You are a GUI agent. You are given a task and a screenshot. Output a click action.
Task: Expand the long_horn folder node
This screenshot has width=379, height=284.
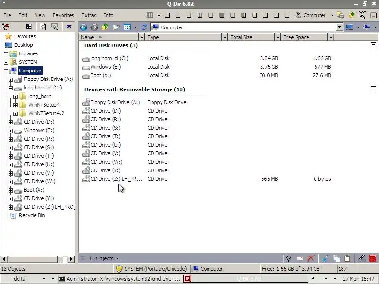pos(16,97)
